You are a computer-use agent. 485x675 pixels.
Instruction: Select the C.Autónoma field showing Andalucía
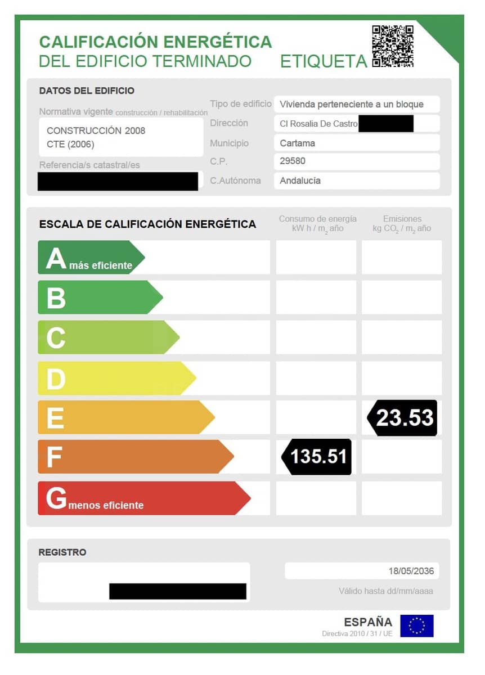357,181
